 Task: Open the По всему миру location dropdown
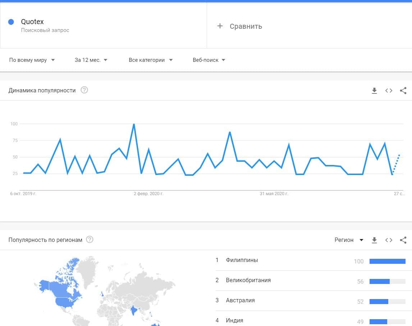tap(32, 60)
